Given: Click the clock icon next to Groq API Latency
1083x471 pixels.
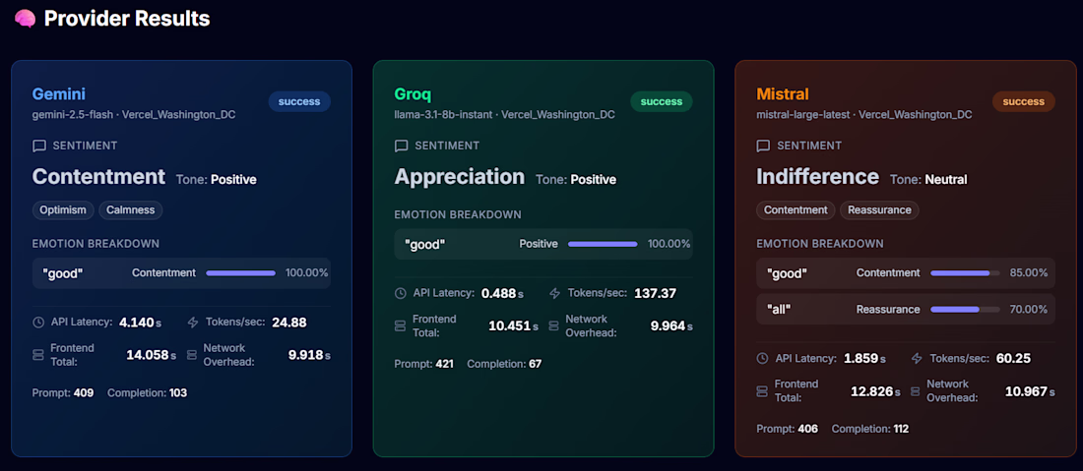Looking at the screenshot, I should 400,293.
